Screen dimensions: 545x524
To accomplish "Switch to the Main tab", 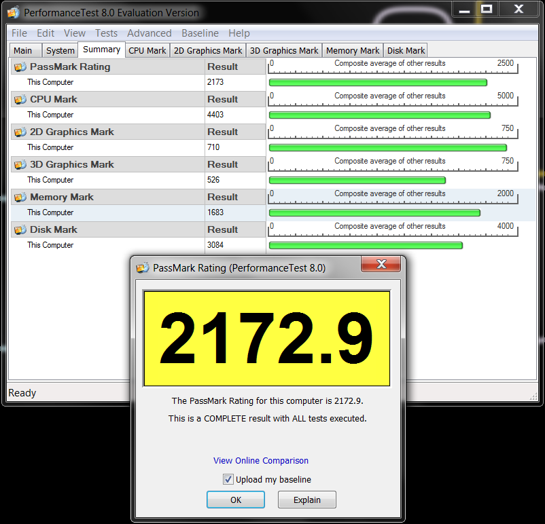I will (25, 51).
